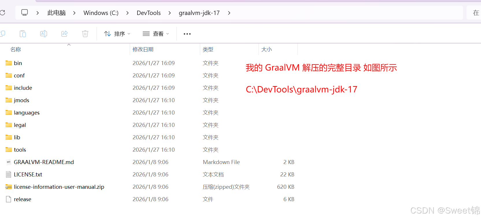This screenshot has width=481, height=219.
Task: Select the include folder icon
Action: tap(9, 88)
